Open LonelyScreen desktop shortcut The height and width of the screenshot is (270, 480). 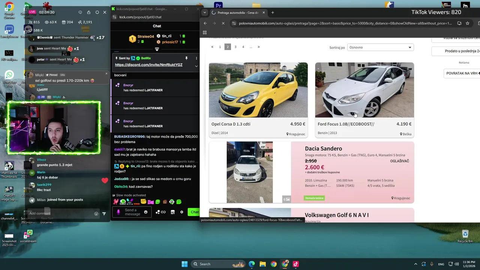point(9,31)
